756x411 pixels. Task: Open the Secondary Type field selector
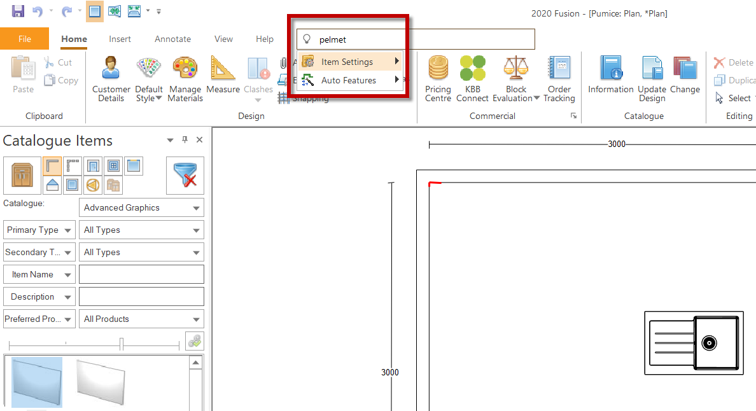[x=39, y=252]
